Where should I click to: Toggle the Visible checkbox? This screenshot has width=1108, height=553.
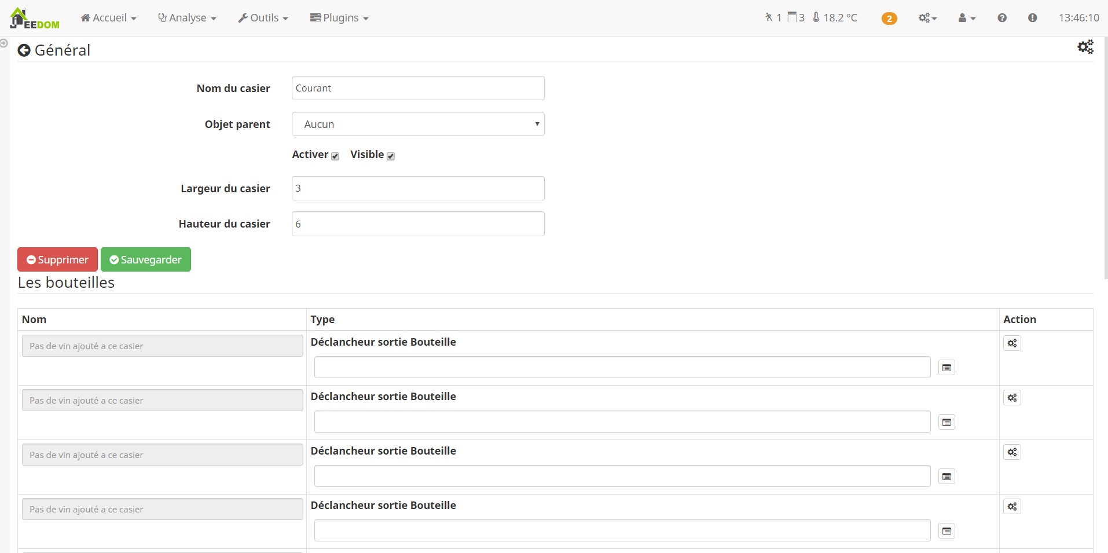391,156
